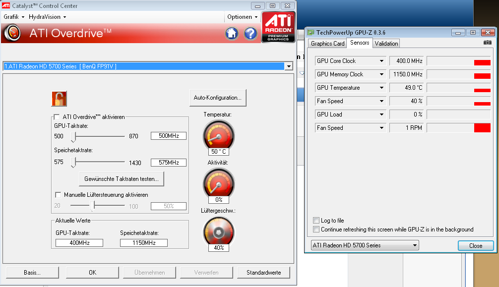This screenshot has height=287, width=499.
Task: Switch to the Validation tab
Action: 386,43
